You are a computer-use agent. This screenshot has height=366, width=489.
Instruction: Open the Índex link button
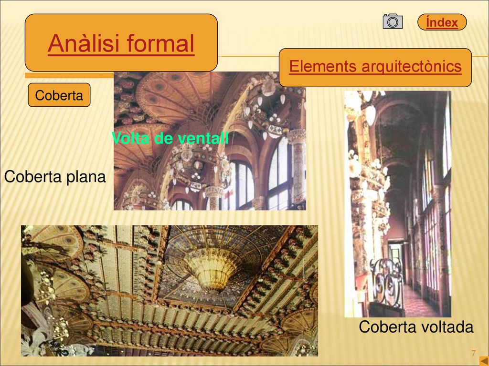point(442,22)
